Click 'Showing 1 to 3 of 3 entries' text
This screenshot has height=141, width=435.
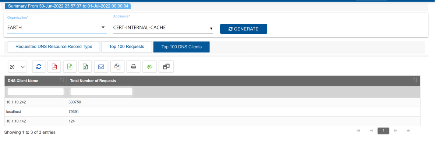[x=30, y=133]
